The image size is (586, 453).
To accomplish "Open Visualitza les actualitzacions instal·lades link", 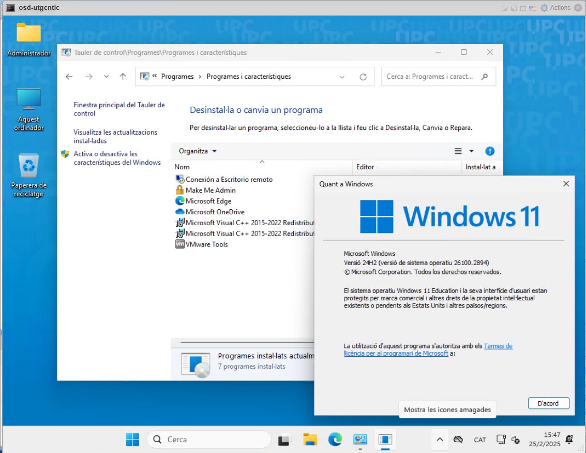I will [115, 137].
